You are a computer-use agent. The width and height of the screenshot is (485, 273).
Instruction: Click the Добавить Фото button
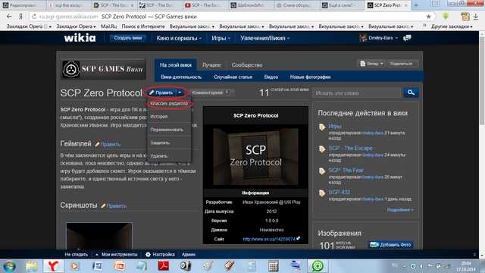391,244
